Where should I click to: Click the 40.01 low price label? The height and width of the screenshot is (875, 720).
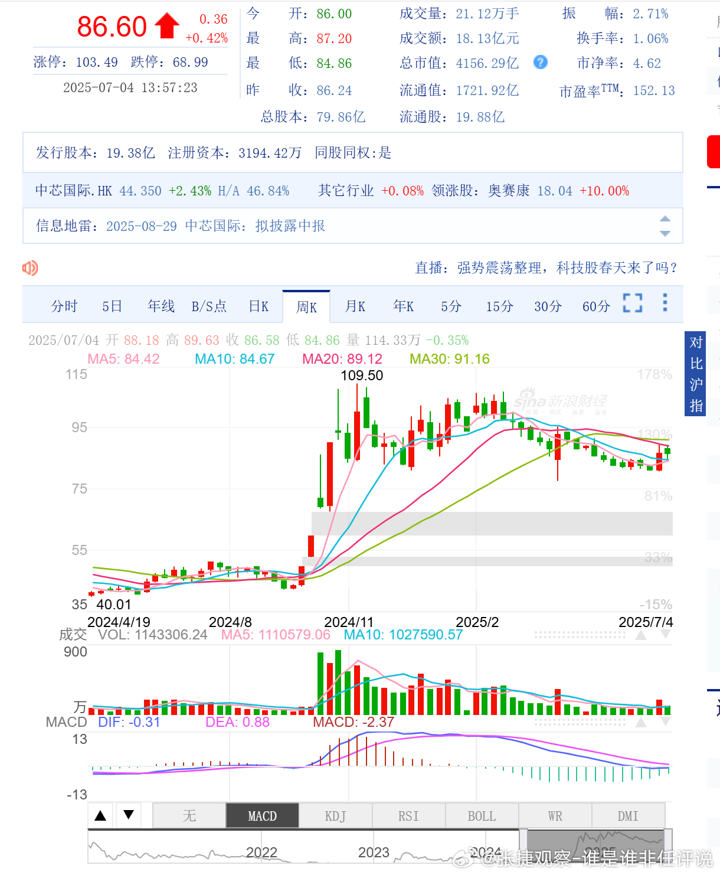(114, 605)
